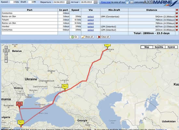This screenshot has height=130, width=179.
Task: Click the Draw all button
Action: click(x=87, y=37)
